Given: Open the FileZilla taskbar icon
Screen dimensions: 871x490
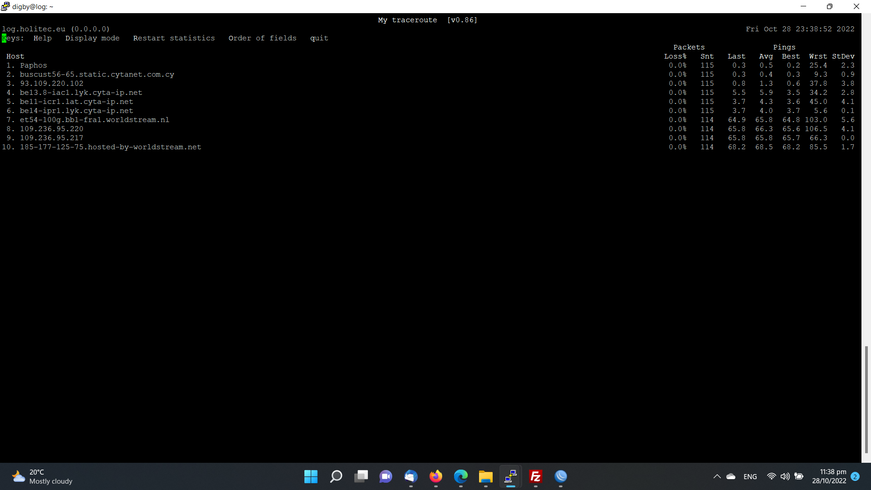Looking at the screenshot, I should [x=536, y=476].
